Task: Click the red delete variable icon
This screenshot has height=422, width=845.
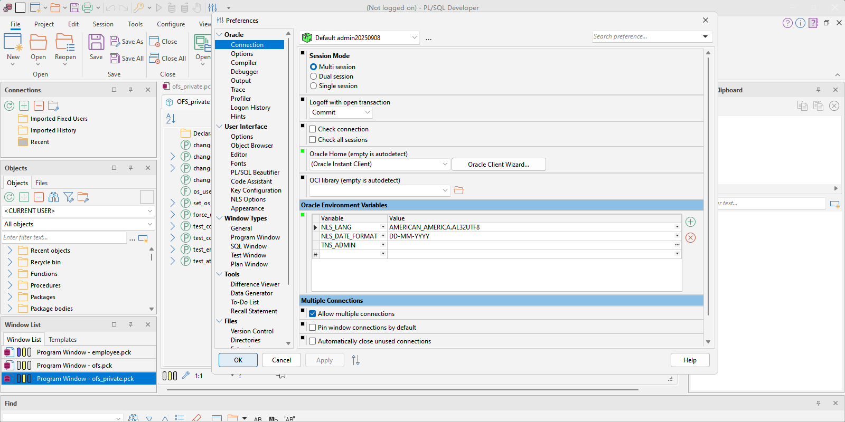Action: [x=690, y=238]
